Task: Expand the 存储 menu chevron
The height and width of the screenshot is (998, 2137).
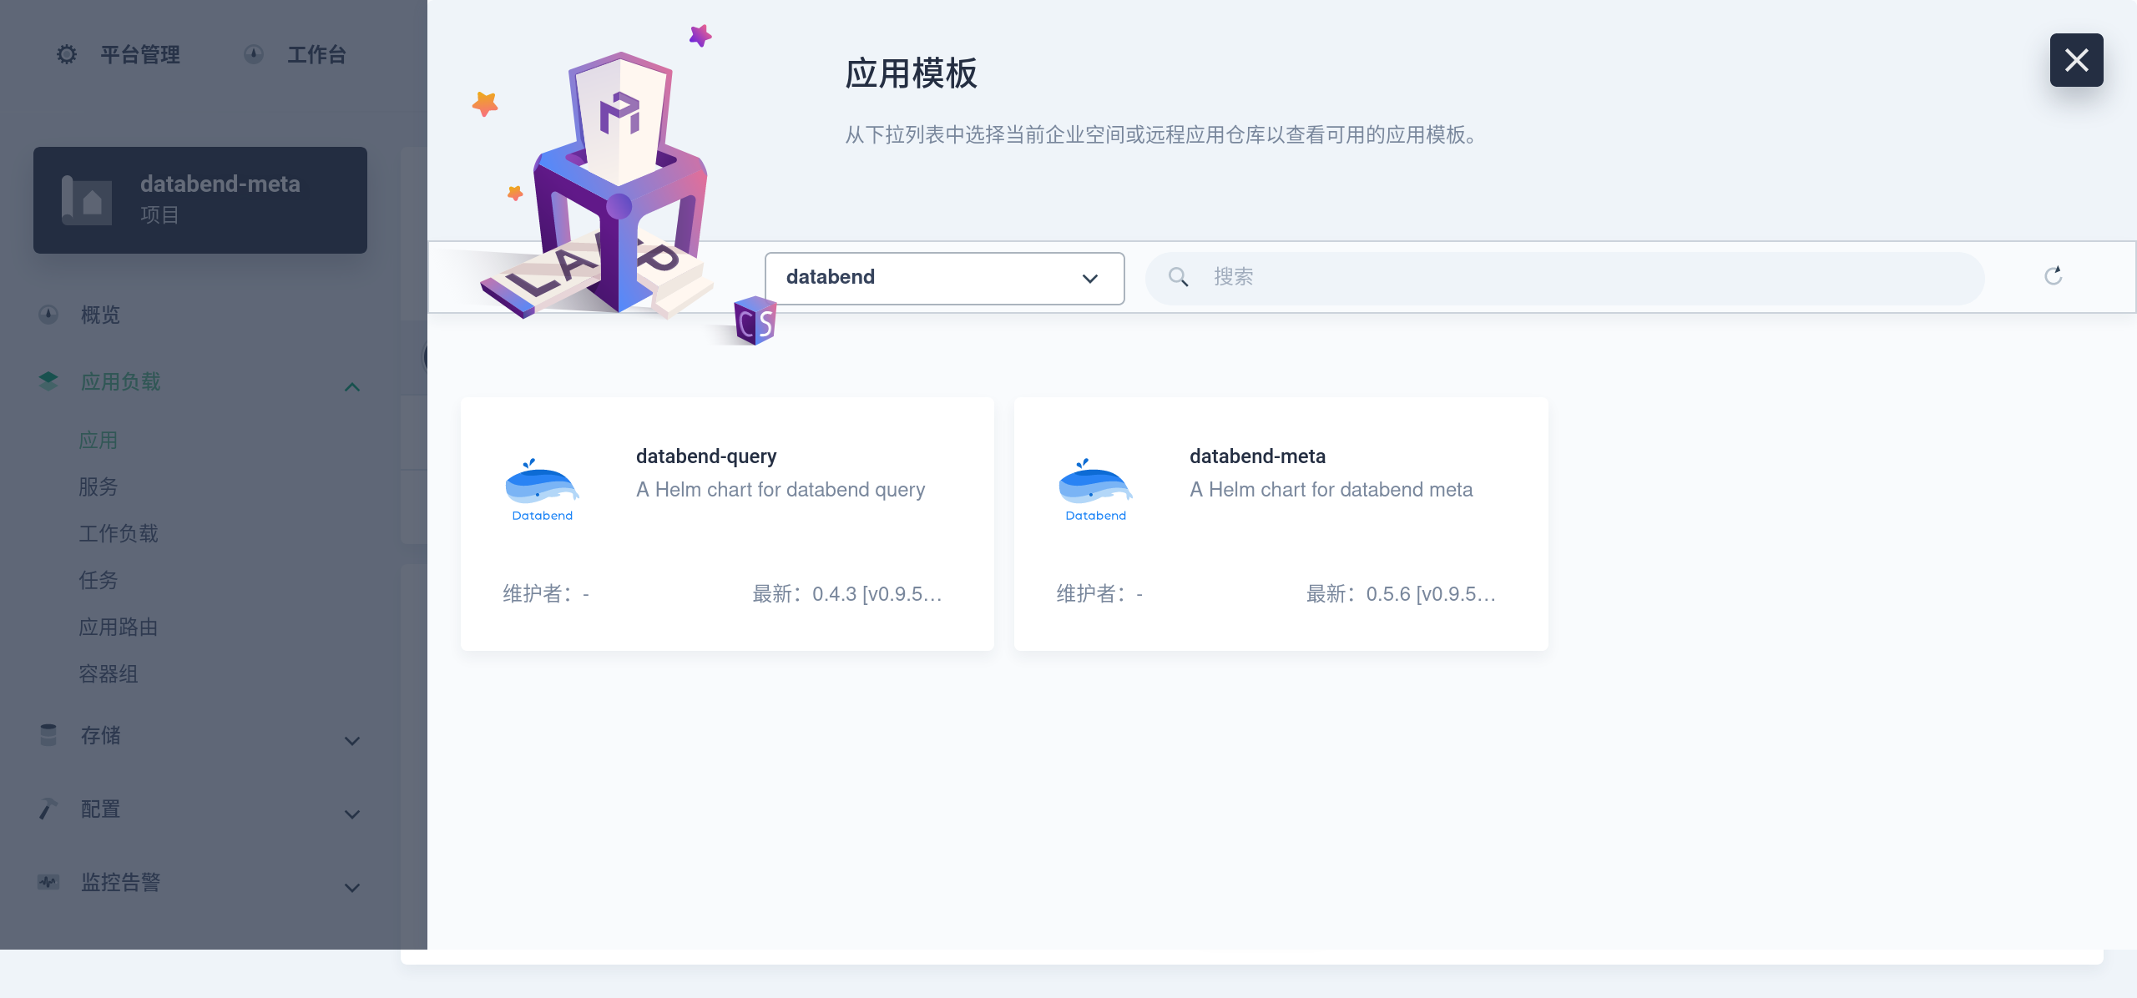Action: 352,741
